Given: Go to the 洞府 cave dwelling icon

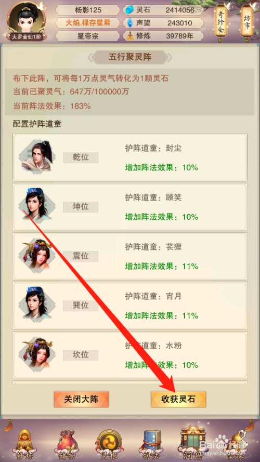Looking at the screenshot, I should (x=193, y=442).
